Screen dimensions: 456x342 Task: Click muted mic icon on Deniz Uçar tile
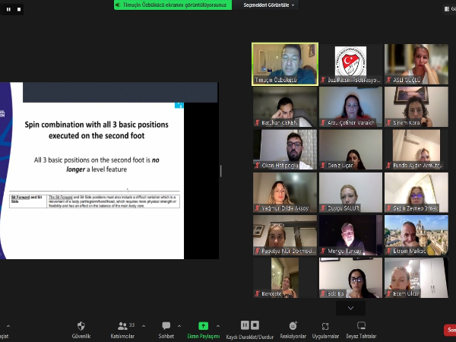tap(323, 166)
